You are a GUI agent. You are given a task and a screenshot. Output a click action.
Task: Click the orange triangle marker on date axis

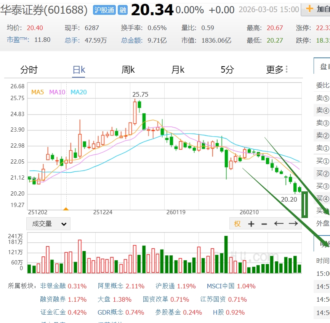[66, 209]
